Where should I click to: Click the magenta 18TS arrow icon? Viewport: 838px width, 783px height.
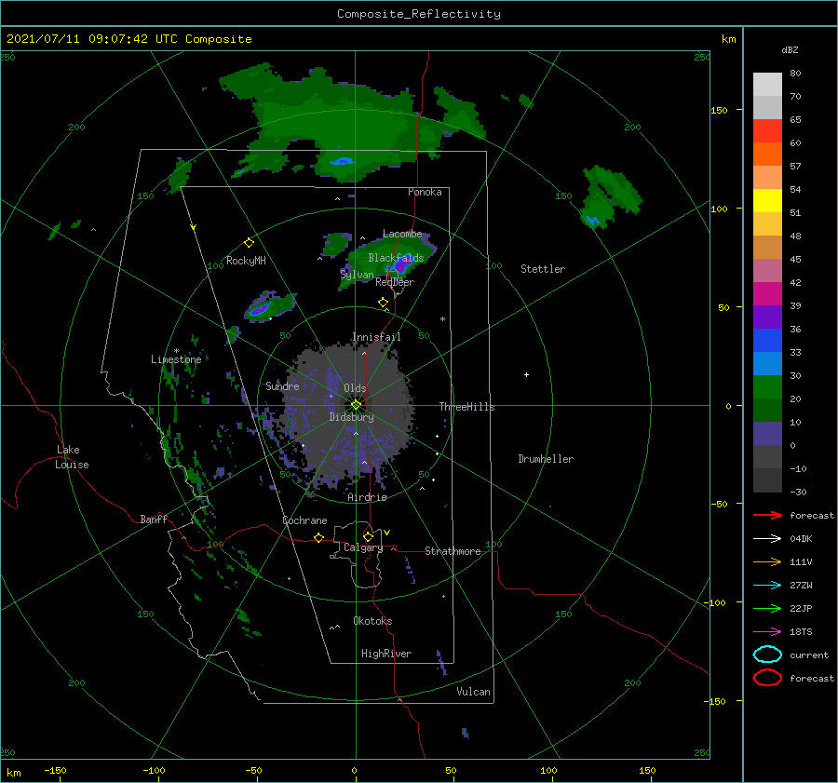pos(767,632)
